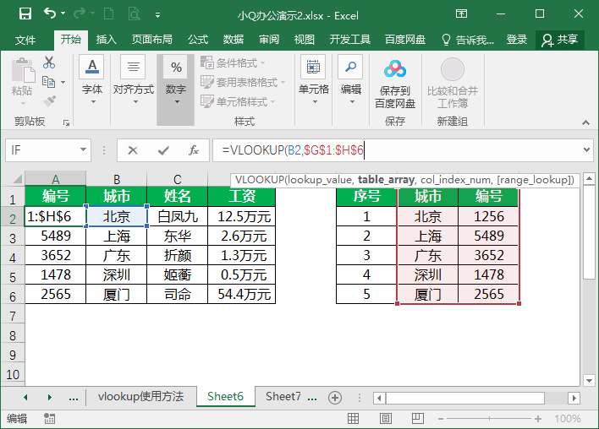Click the vertical scrollbar up arrow

pos(589,179)
